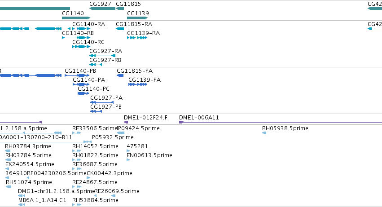
Task: Click the RH53884.5prime EST arrows
Action: coord(77,205)
